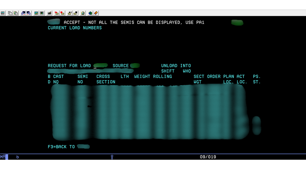The width and height of the screenshot is (306, 173).
Task: Click the clipboard icon in toolbar
Action: [83, 13]
